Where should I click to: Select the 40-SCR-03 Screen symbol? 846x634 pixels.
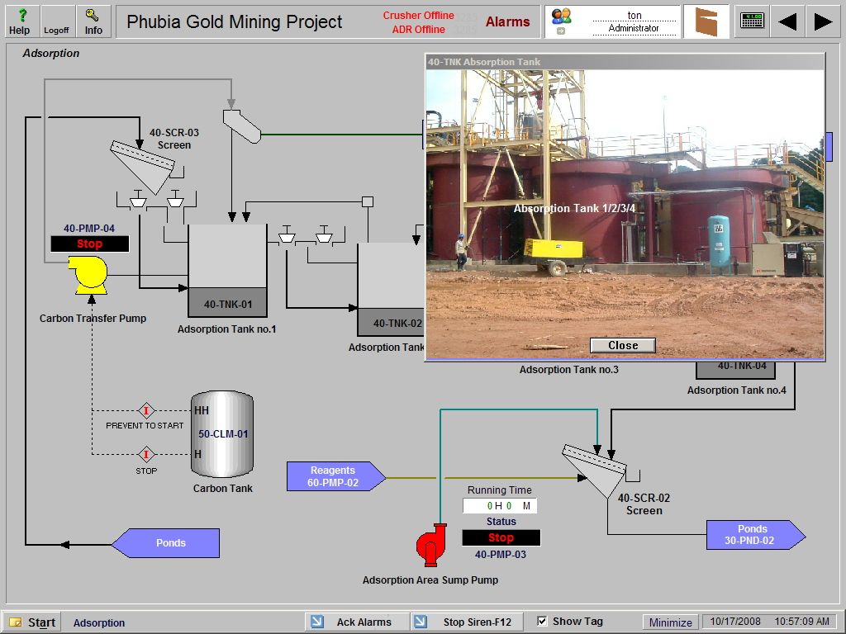(140, 165)
